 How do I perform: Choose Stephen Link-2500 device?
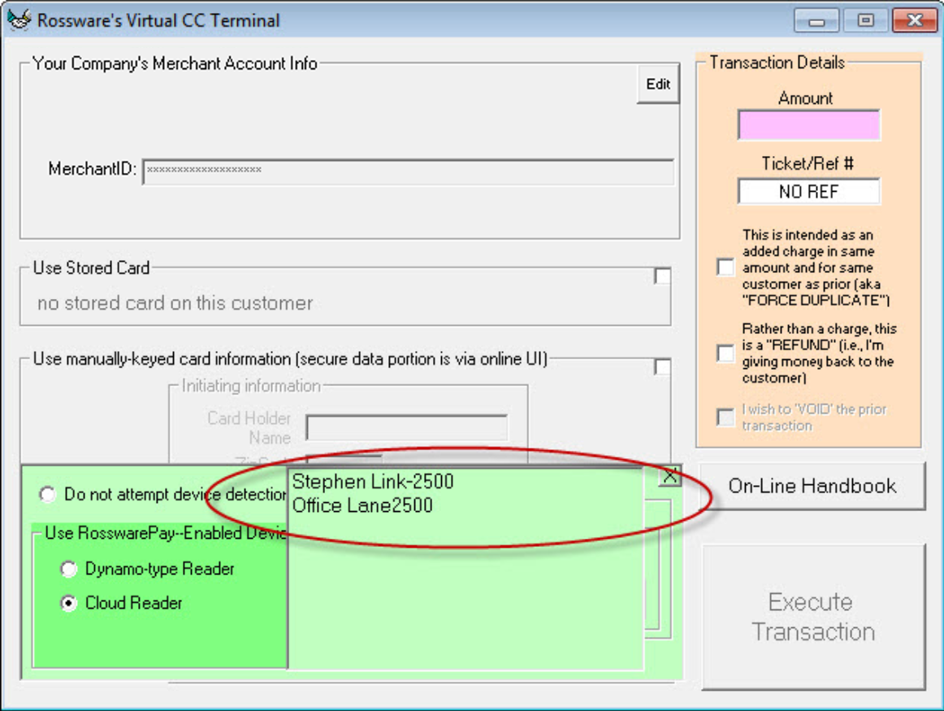click(373, 482)
